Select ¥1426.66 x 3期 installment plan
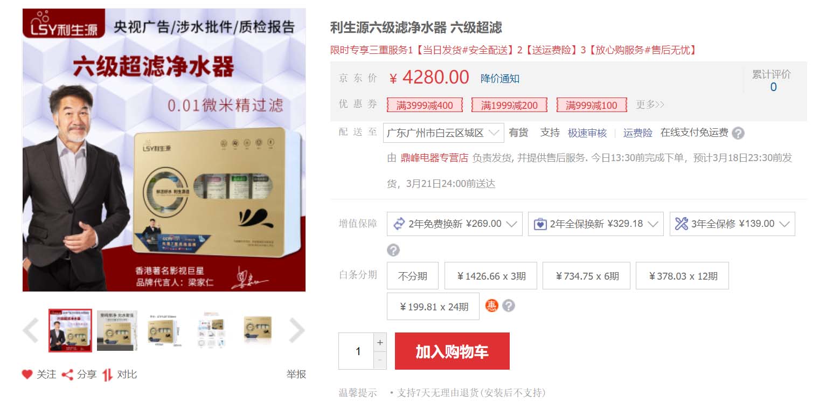 (x=490, y=276)
